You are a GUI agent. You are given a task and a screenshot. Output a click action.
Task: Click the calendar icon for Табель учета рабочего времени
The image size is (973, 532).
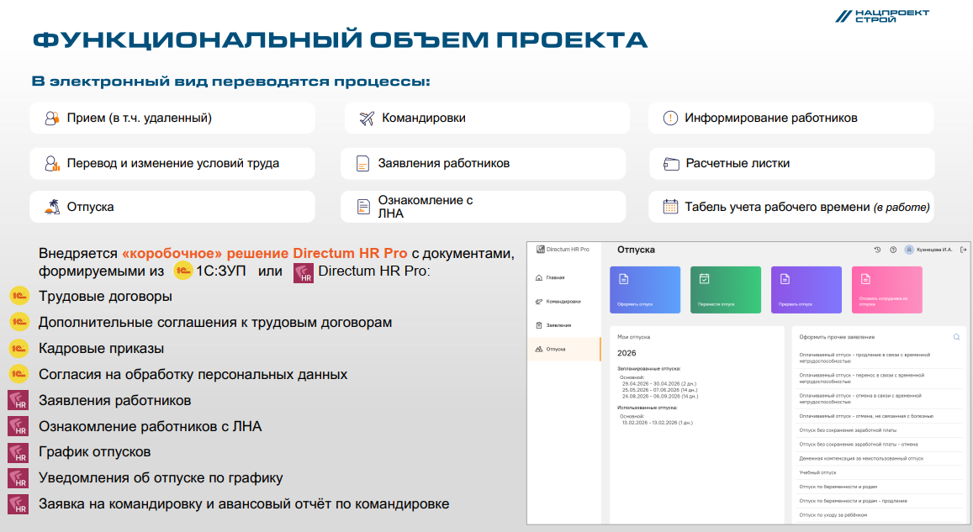(x=670, y=207)
